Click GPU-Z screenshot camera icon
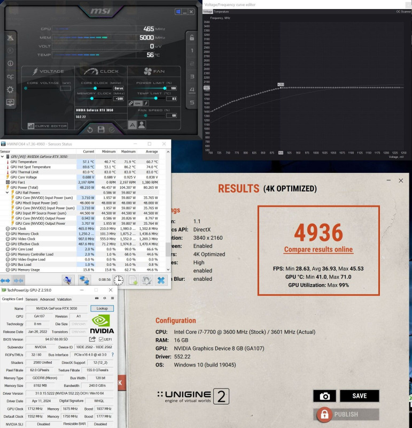The width and height of the screenshot is (412, 428). (x=97, y=298)
